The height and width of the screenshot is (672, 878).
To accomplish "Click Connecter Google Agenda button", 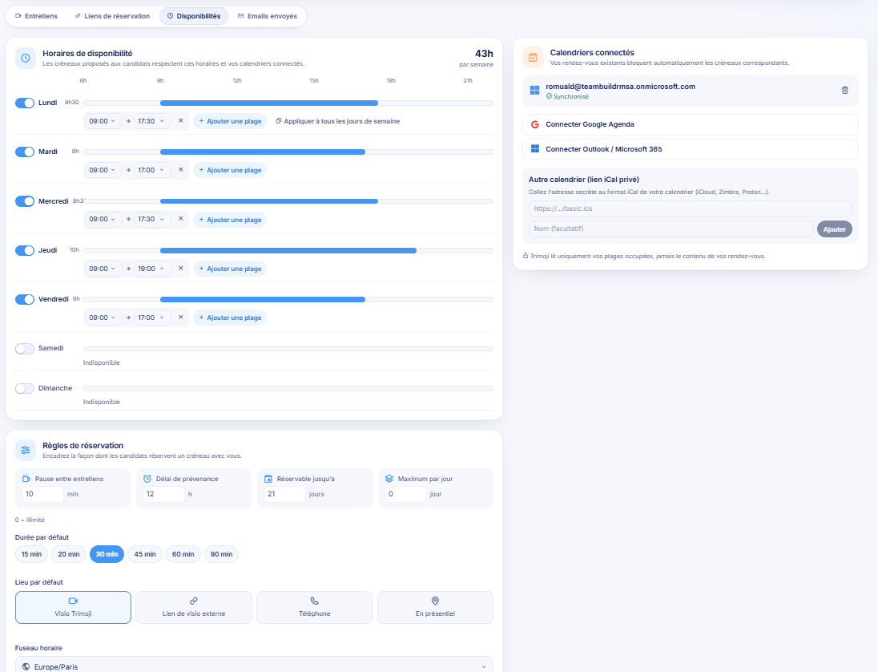I will click(x=690, y=124).
